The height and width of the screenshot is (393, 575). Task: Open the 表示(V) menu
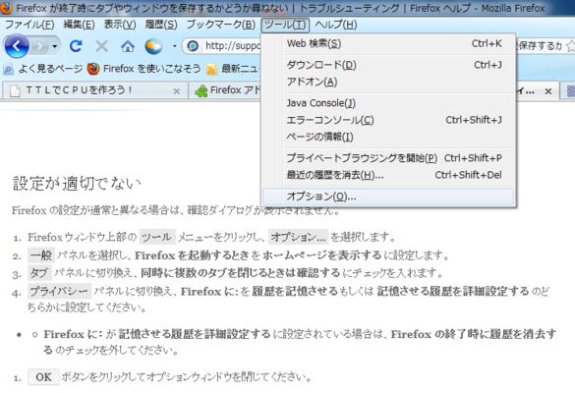point(120,25)
